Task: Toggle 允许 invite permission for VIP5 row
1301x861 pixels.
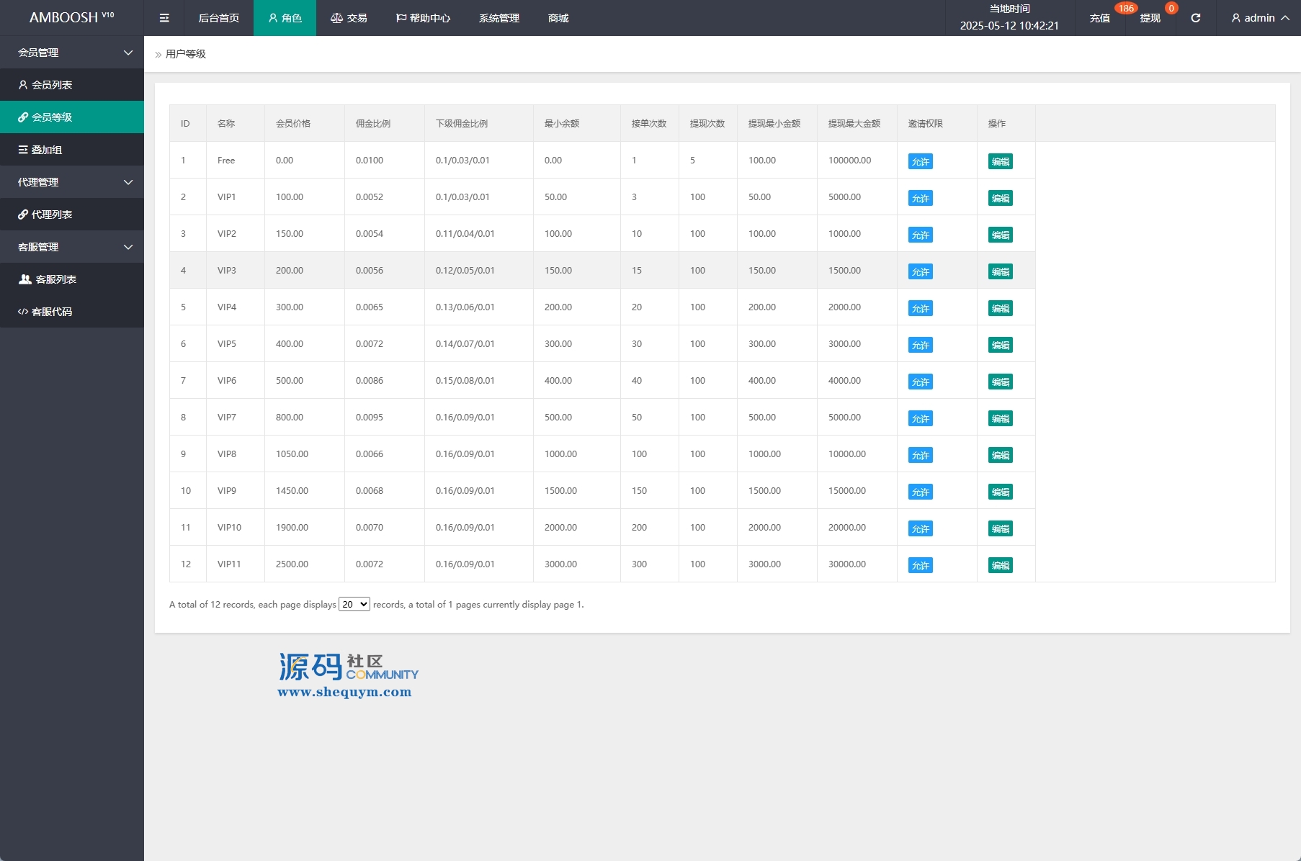Action: (x=920, y=345)
